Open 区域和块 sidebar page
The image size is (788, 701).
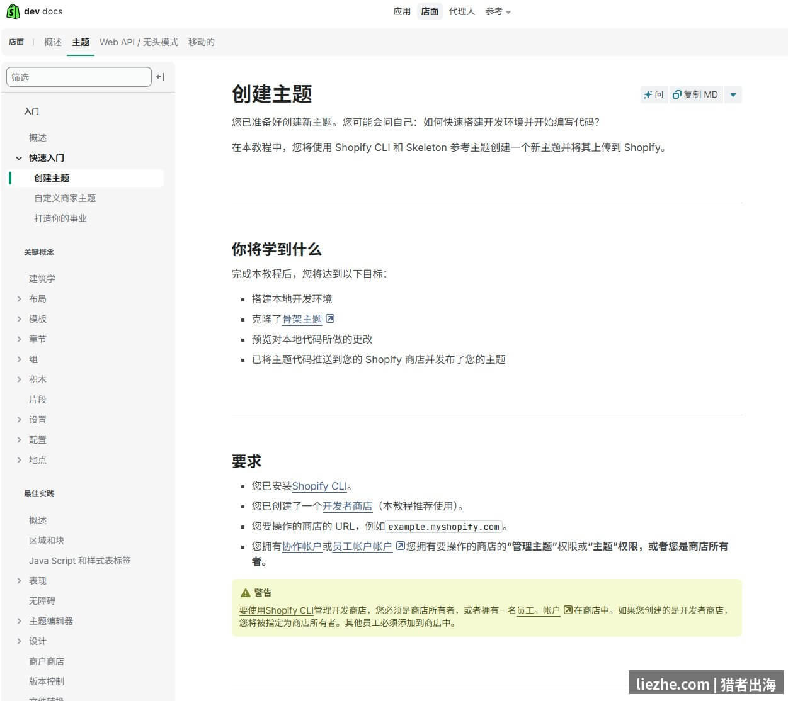tap(47, 541)
